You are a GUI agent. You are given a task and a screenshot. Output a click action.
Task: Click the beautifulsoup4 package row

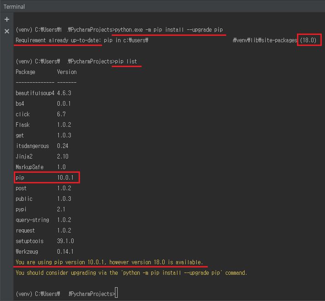[43, 93]
